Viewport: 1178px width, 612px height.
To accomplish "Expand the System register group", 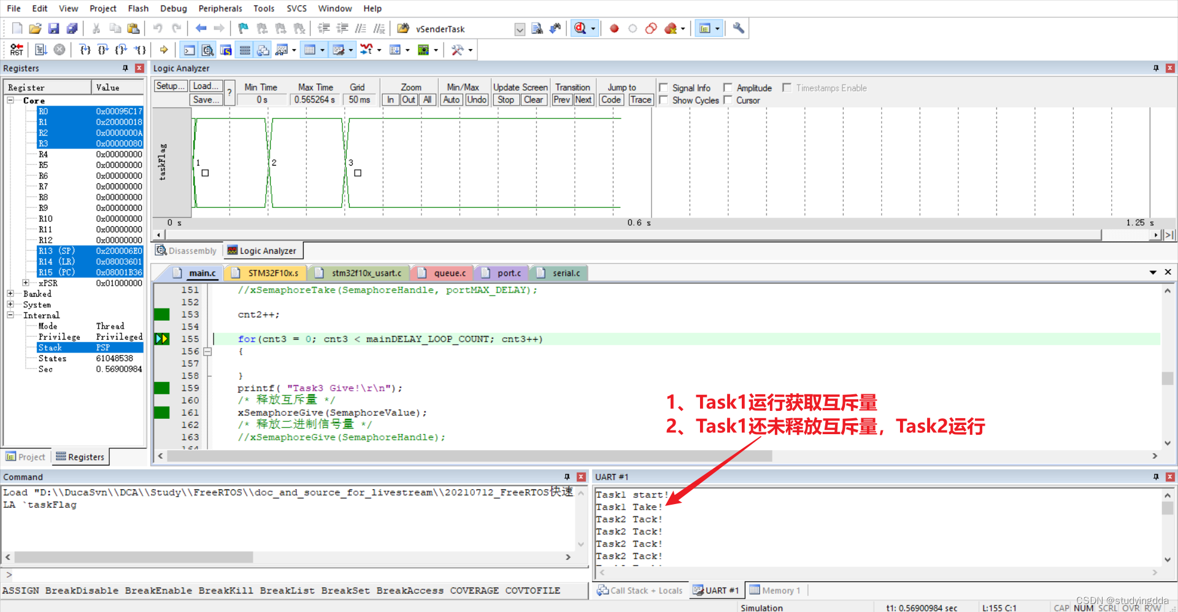I will point(10,304).
